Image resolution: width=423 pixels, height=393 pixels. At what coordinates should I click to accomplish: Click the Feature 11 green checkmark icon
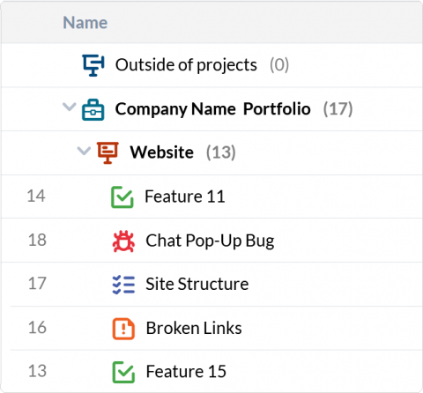[x=122, y=197]
